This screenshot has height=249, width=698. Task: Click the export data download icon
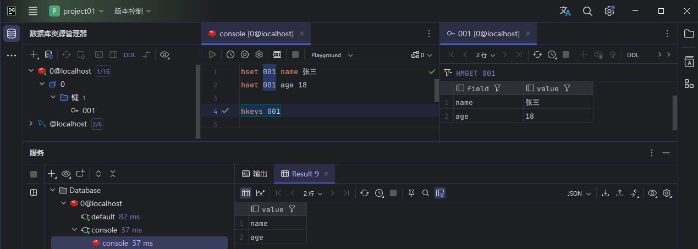coord(606,193)
